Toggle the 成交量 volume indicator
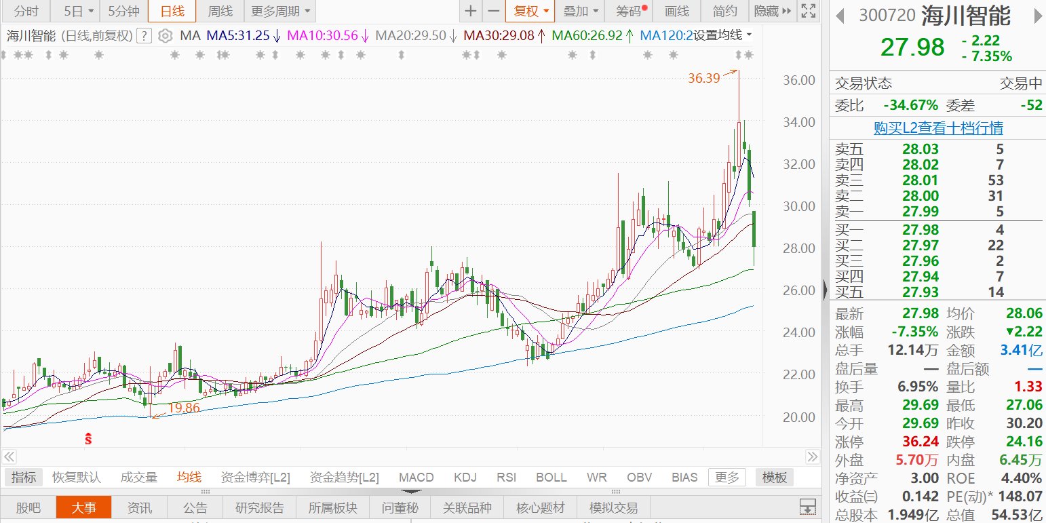This screenshot has height=523, width=1046. point(138,478)
